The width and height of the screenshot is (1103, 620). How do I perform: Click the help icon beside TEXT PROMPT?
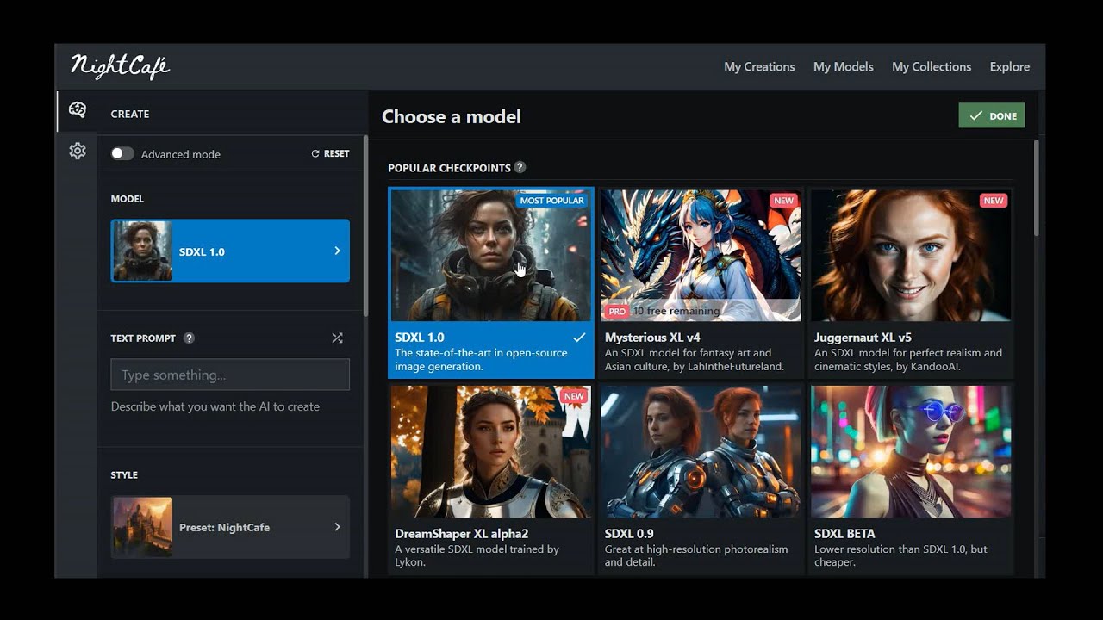click(x=189, y=338)
